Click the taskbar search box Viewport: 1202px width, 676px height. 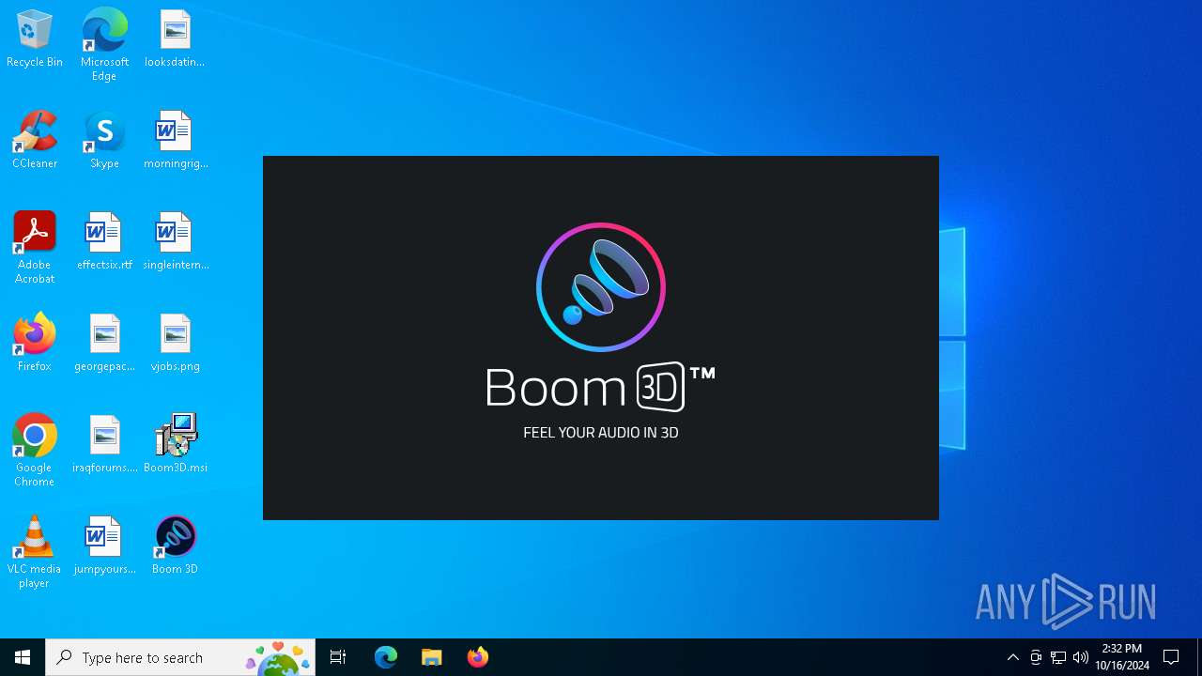click(x=180, y=657)
